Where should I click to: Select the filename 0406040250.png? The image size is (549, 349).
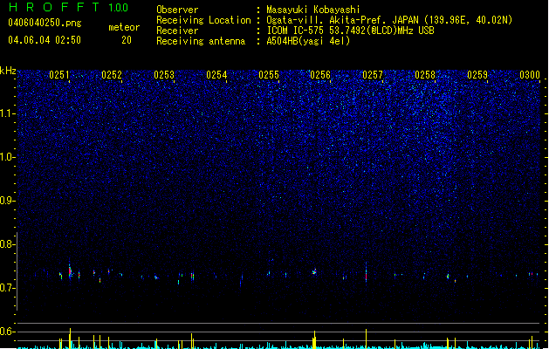[x=45, y=23]
